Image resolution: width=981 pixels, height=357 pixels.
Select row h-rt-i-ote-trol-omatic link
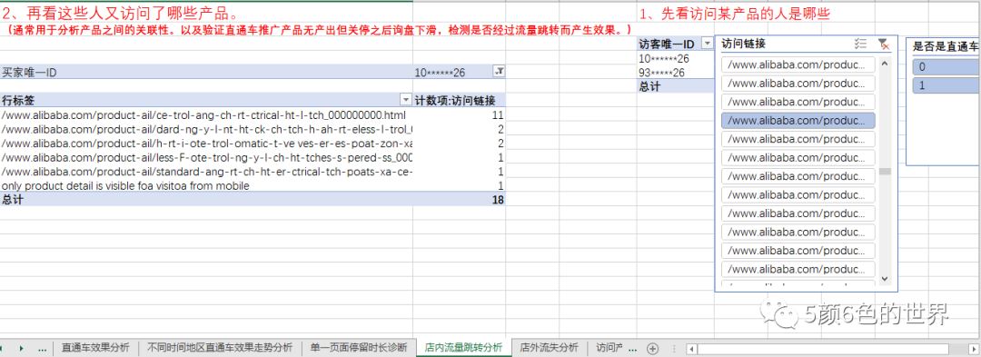point(206,144)
